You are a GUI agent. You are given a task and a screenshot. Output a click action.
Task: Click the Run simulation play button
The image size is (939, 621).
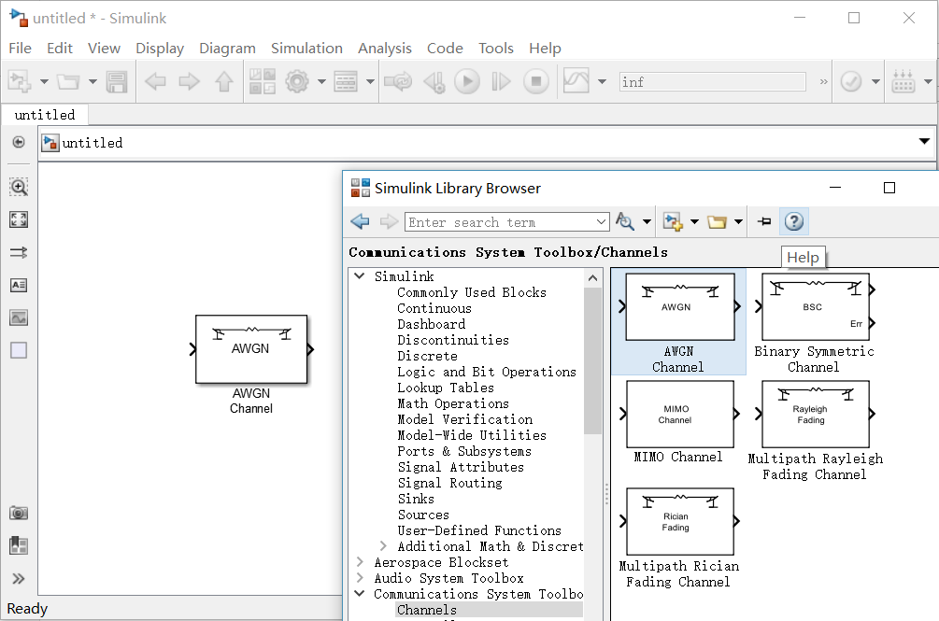coord(466,82)
